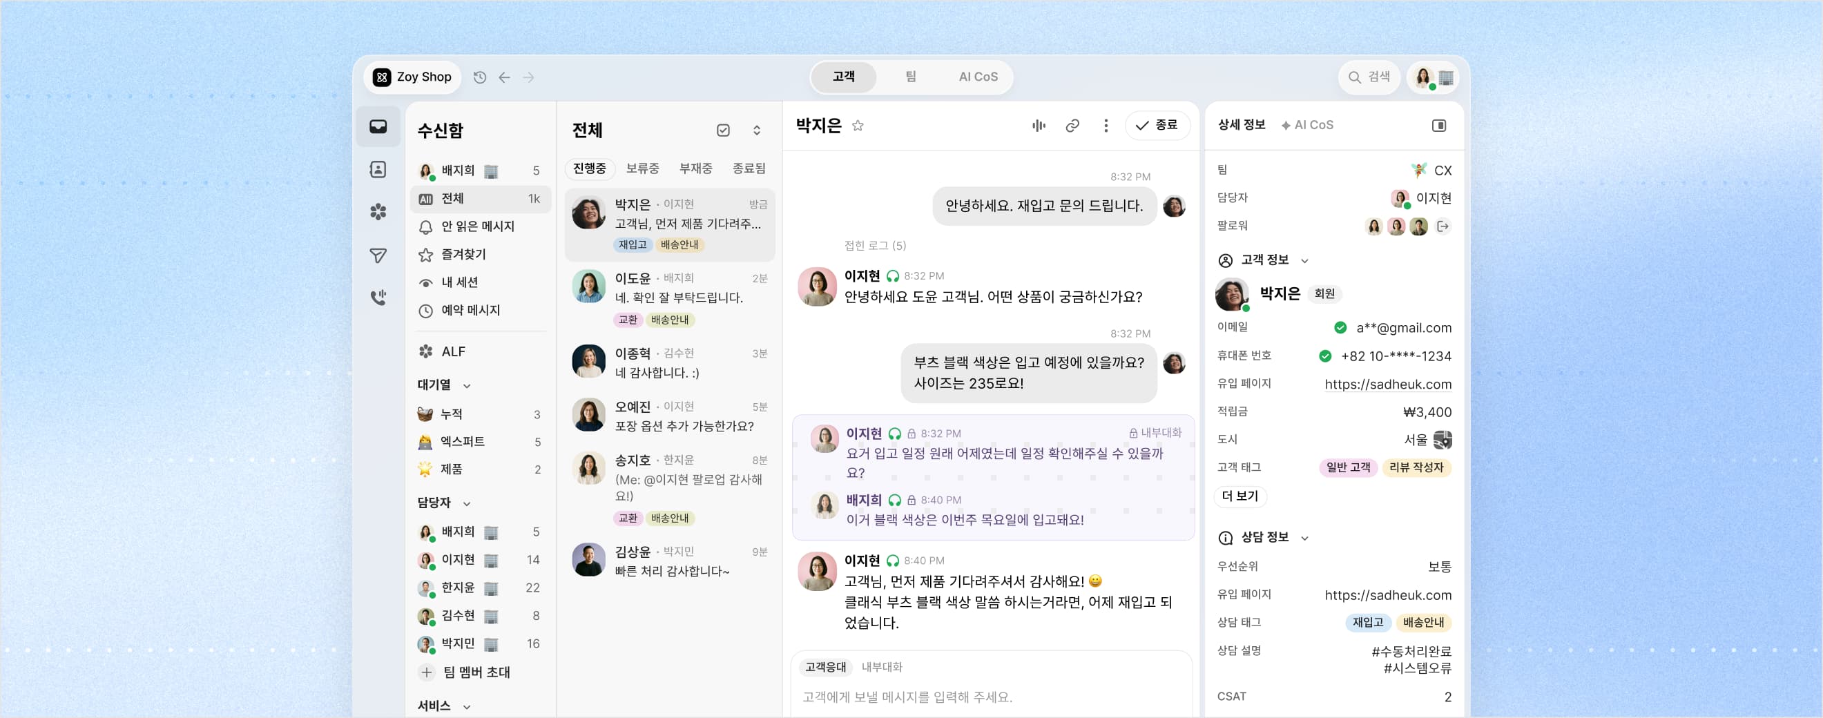
Task: Expand 접힌 로그 (5)
Action: (x=875, y=246)
